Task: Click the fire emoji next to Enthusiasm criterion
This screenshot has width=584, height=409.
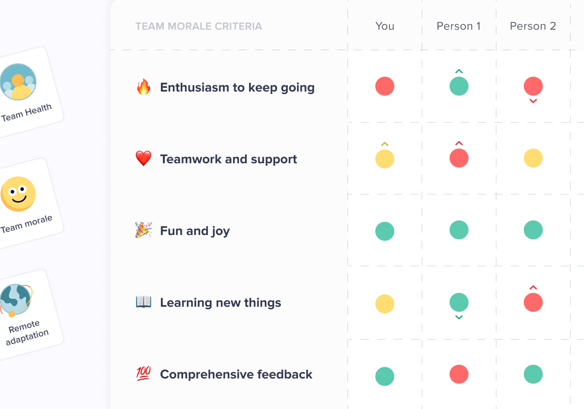Action: click(143, 87)
